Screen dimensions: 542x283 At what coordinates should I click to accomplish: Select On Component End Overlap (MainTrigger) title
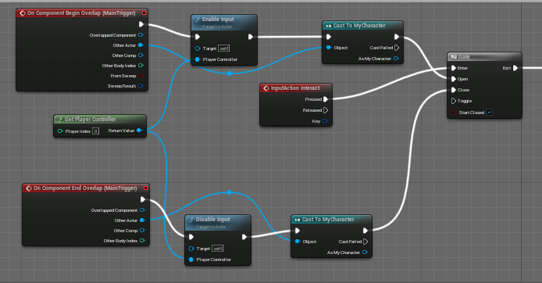(x=85, y=188)
